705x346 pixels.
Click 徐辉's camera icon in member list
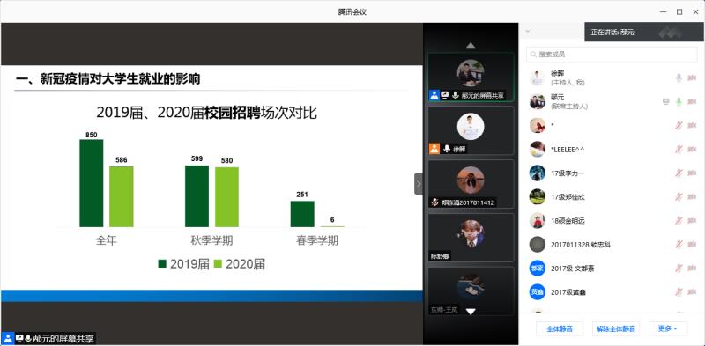692,78
